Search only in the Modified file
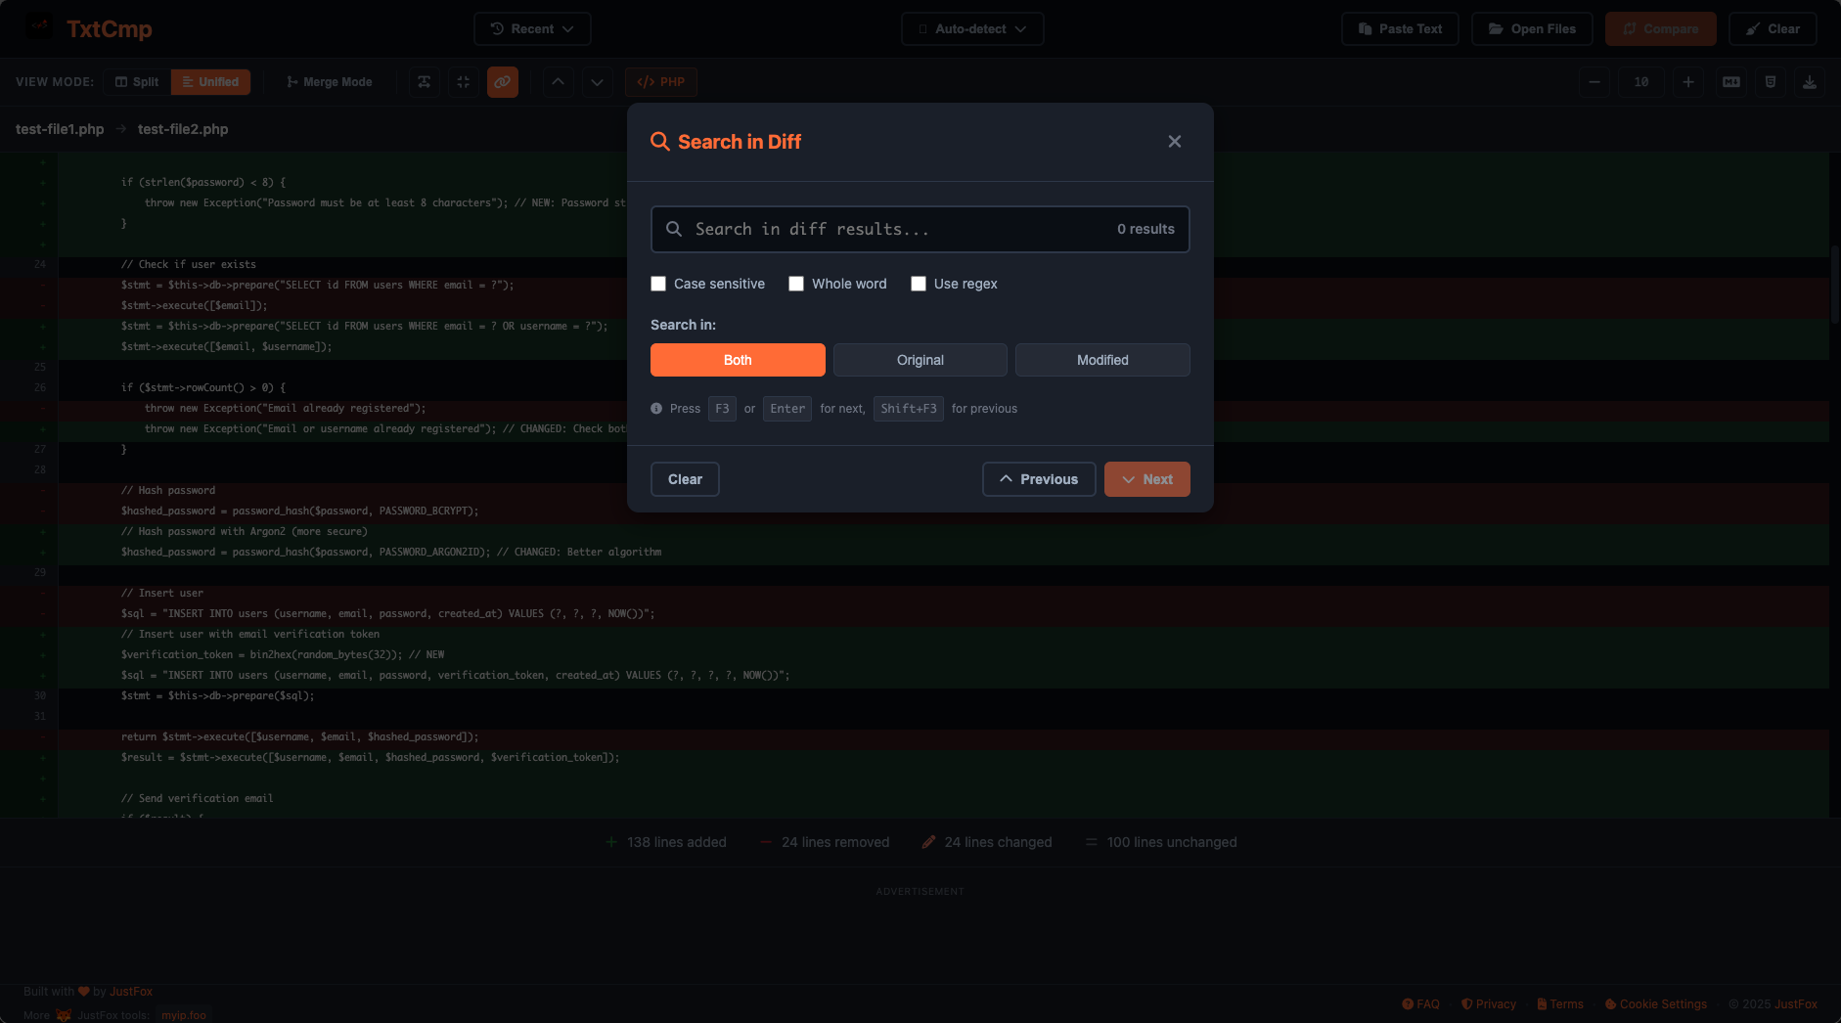Image resolution: width=1841 pixels, height=1023 pixels. (x=1102, y=360)
